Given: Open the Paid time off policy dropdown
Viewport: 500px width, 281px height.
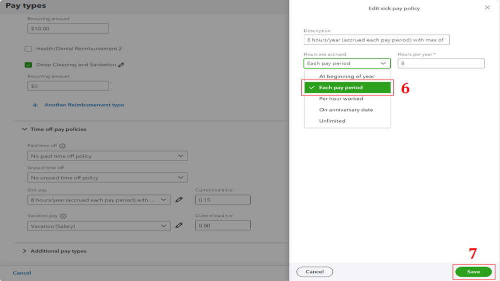Looking at the screenshot, I should click(x=108, y=156).
